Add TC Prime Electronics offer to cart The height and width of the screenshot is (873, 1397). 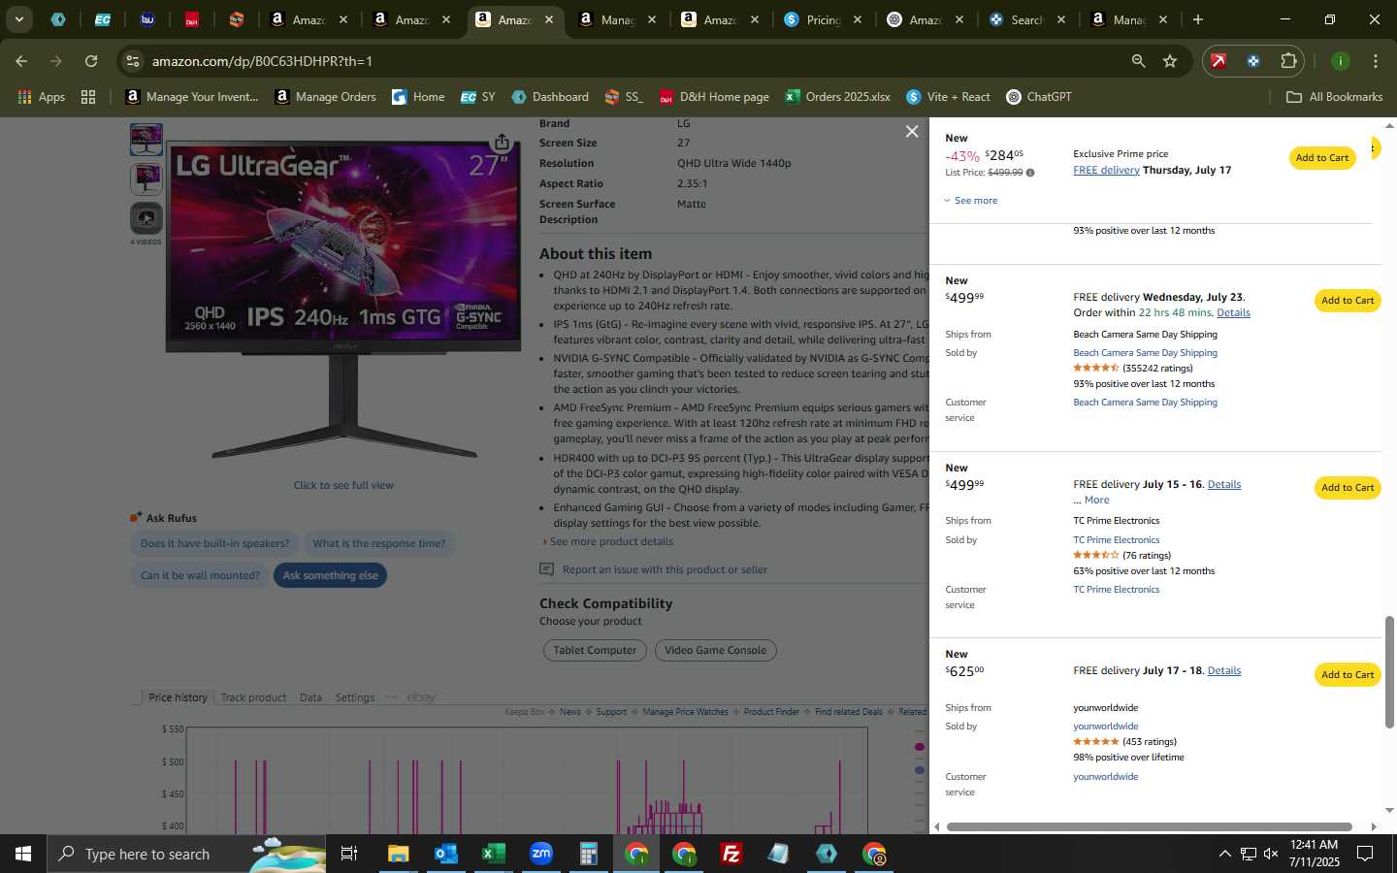click(x=1348, y=488)
